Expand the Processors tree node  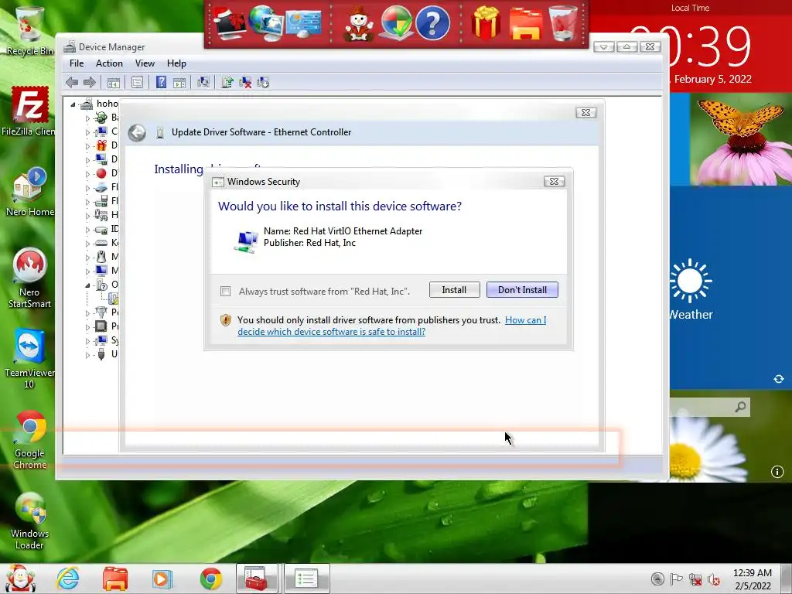[x=87, y=327]
